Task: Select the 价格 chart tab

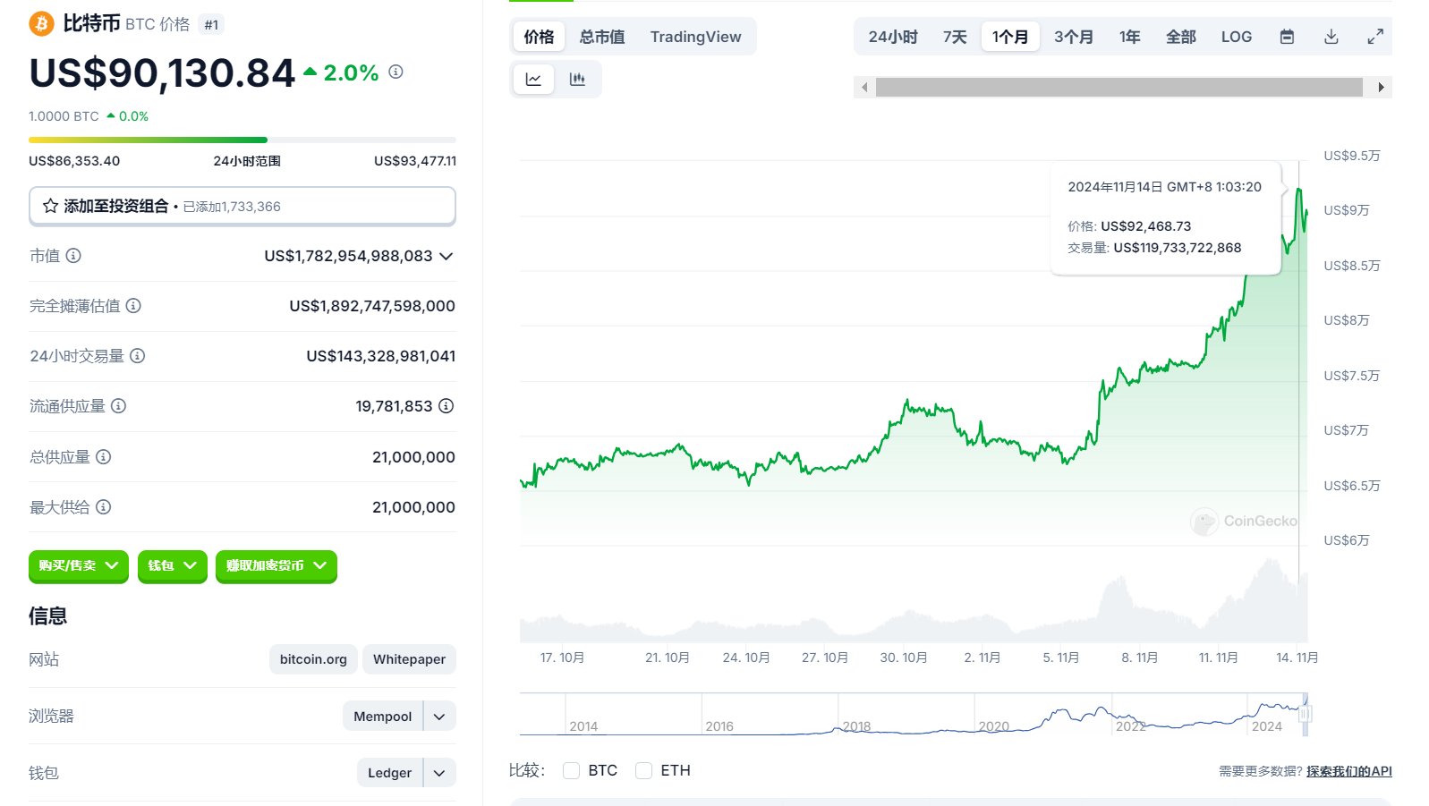Action: tap(539, 37)
